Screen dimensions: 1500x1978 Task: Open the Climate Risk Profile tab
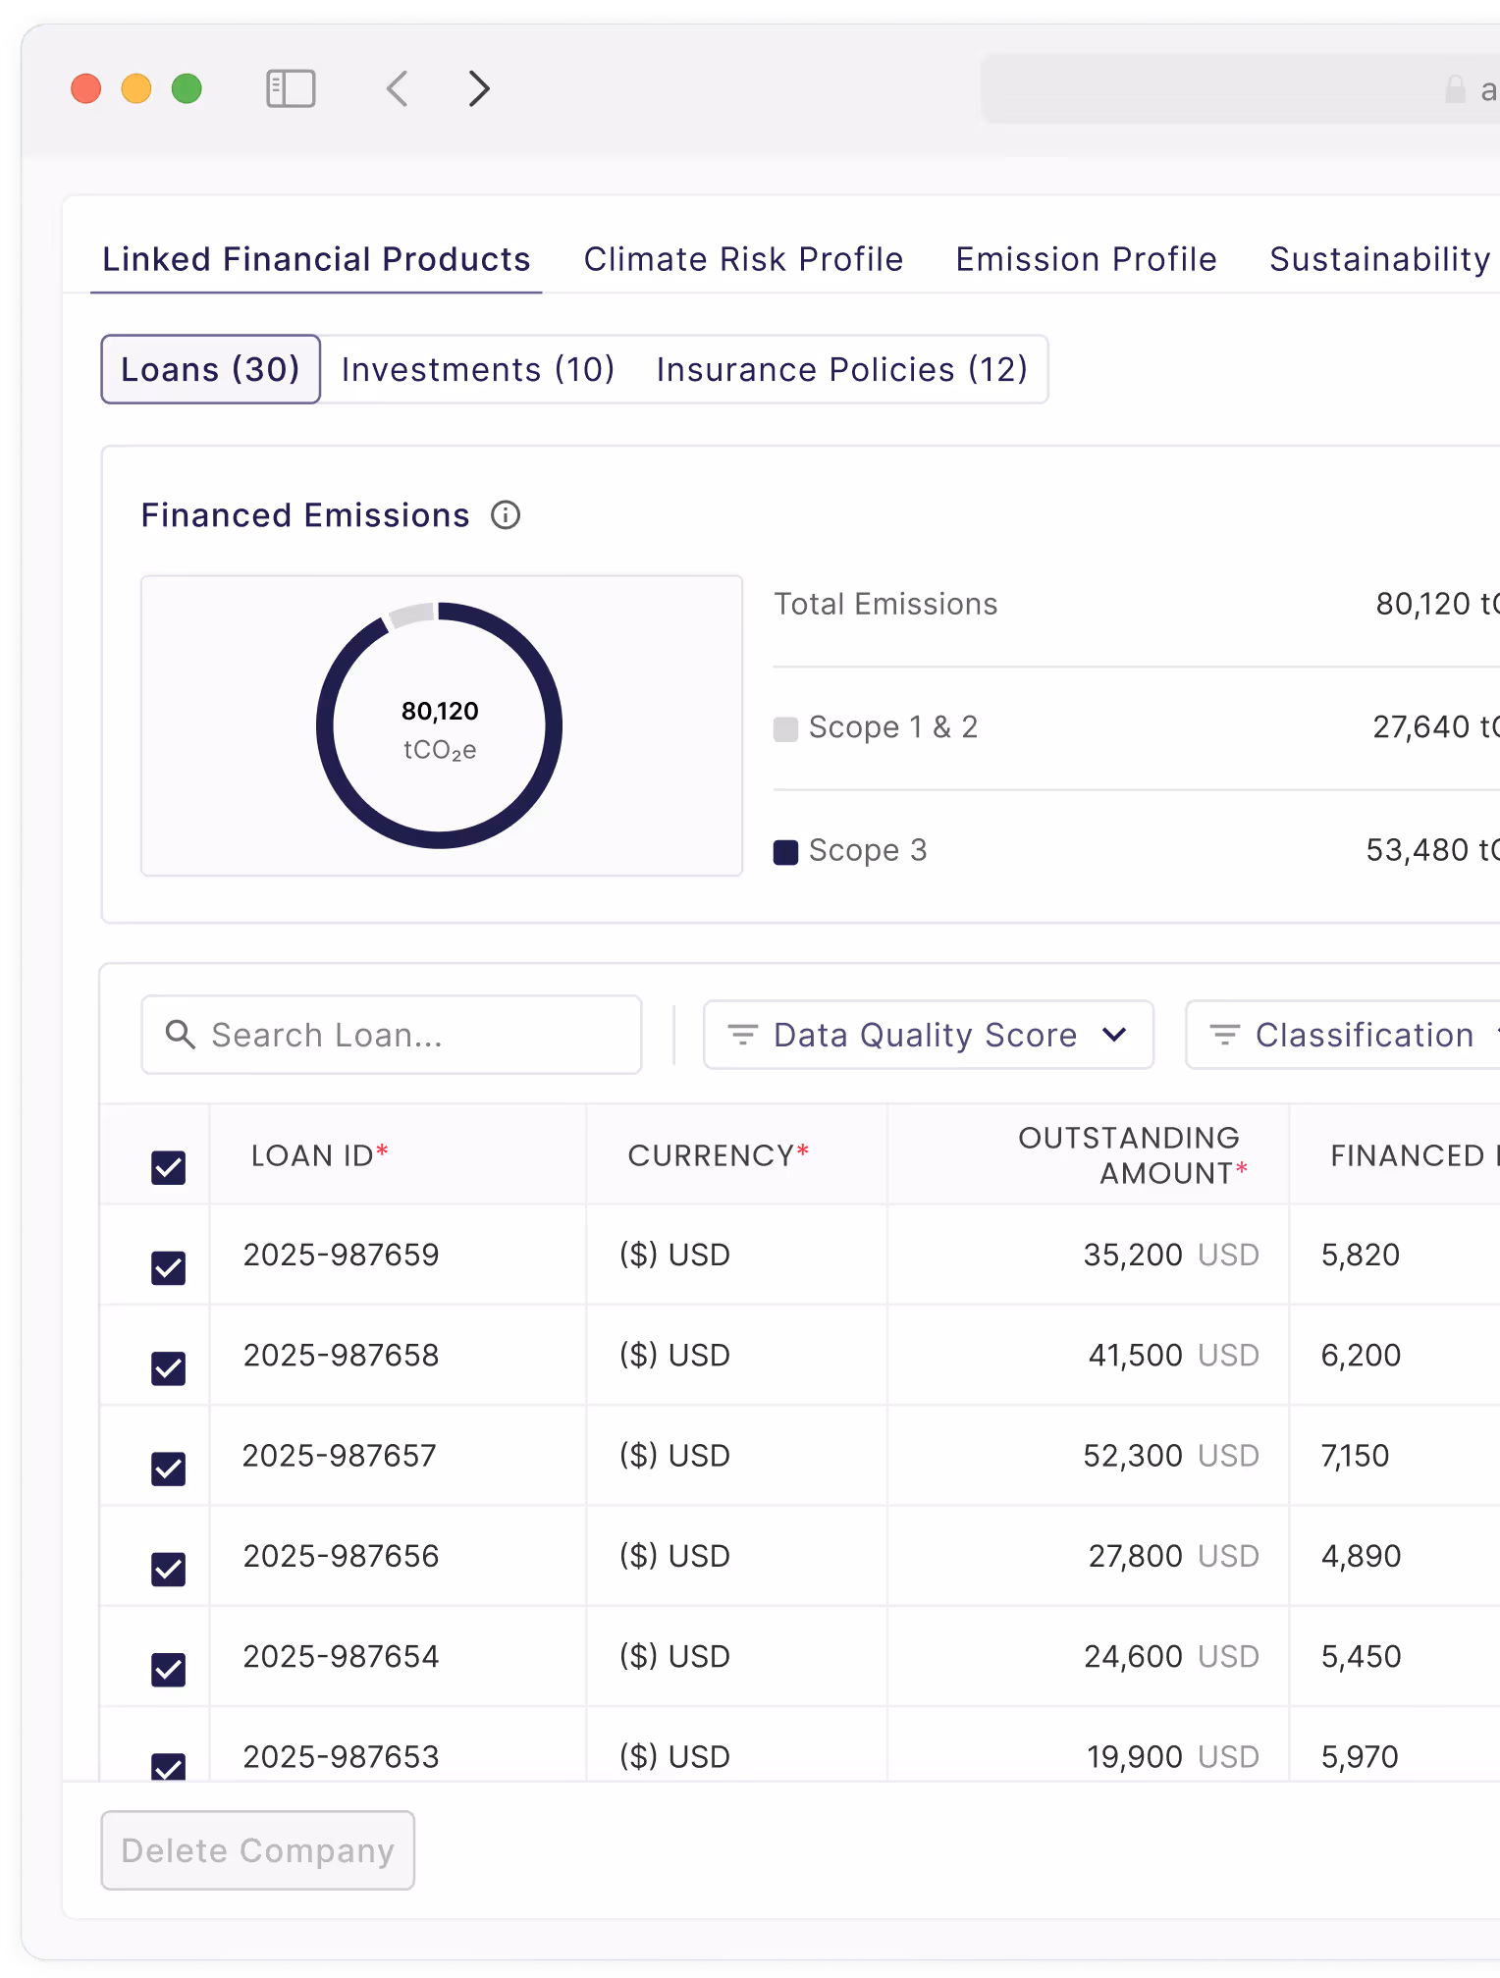point(743,259)
